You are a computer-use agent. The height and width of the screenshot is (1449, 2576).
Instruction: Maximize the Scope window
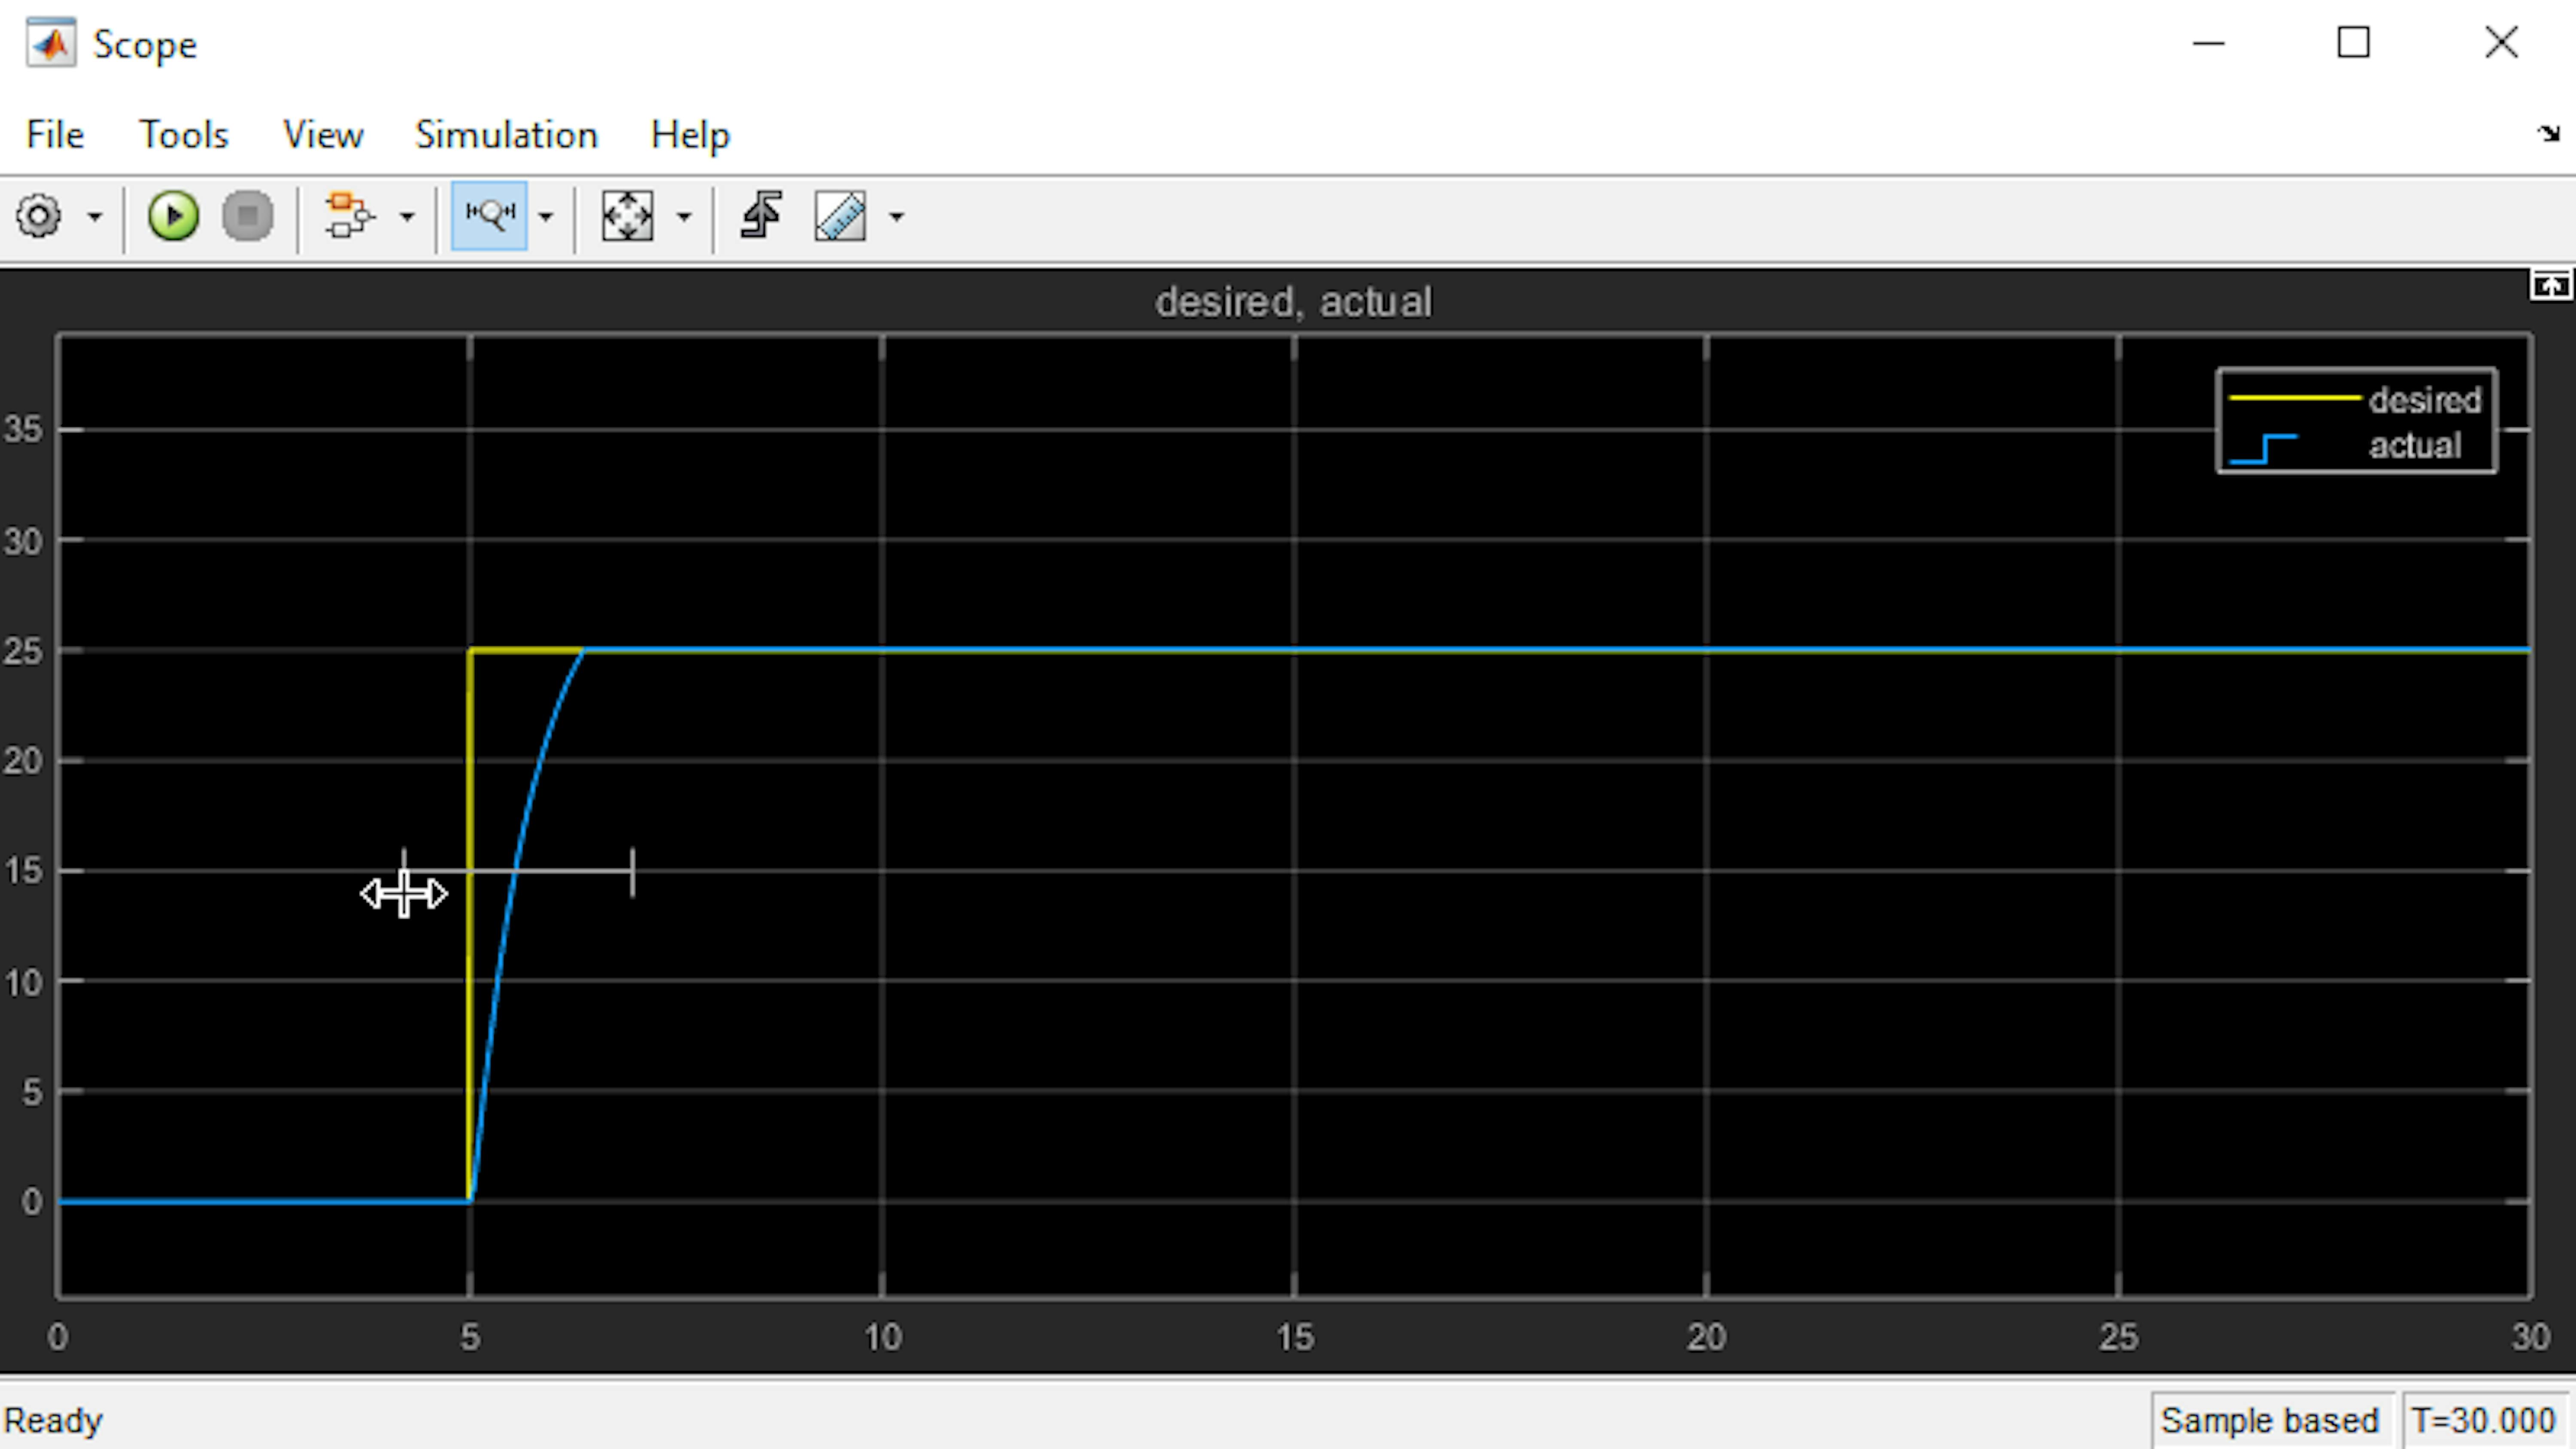2353,43
